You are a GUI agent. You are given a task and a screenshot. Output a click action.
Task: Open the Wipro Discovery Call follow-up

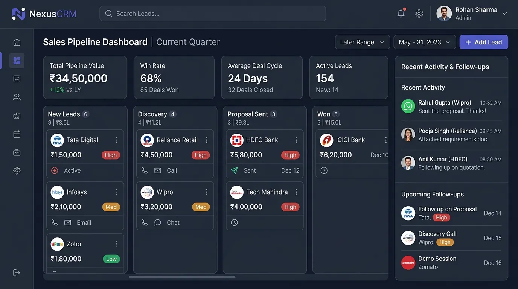[451, 238]
